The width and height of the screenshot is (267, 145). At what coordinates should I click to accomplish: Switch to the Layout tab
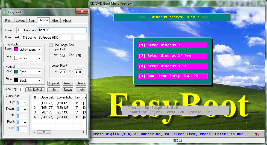click(x=20, y=20)
